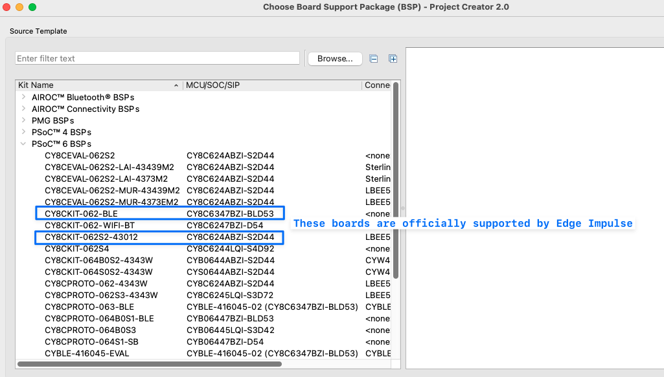Select the CY8CKIT-062-WIFI-BT kit
Image resolution: width=664 pixels, height=377 pixels.
pyautogui.click(x=90, y=225)
